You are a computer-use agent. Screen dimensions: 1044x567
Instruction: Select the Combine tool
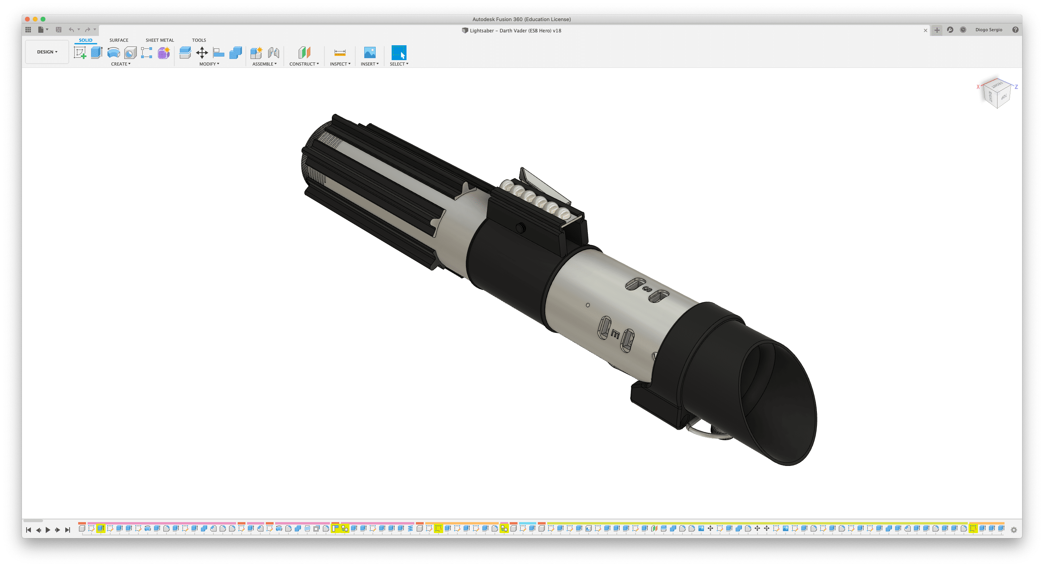tap(235, 53)
